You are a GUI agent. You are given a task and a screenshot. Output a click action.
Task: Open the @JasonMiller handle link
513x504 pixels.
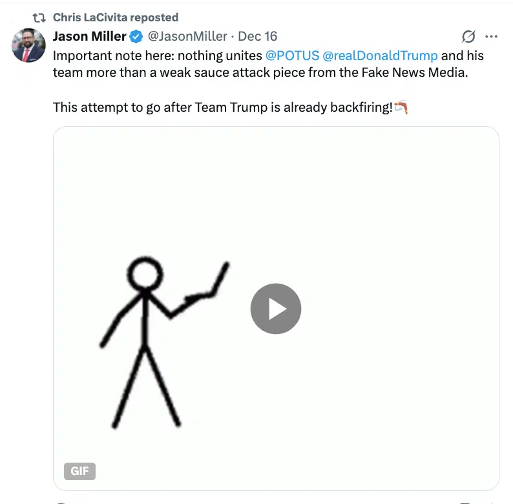(x=187, y=36)
